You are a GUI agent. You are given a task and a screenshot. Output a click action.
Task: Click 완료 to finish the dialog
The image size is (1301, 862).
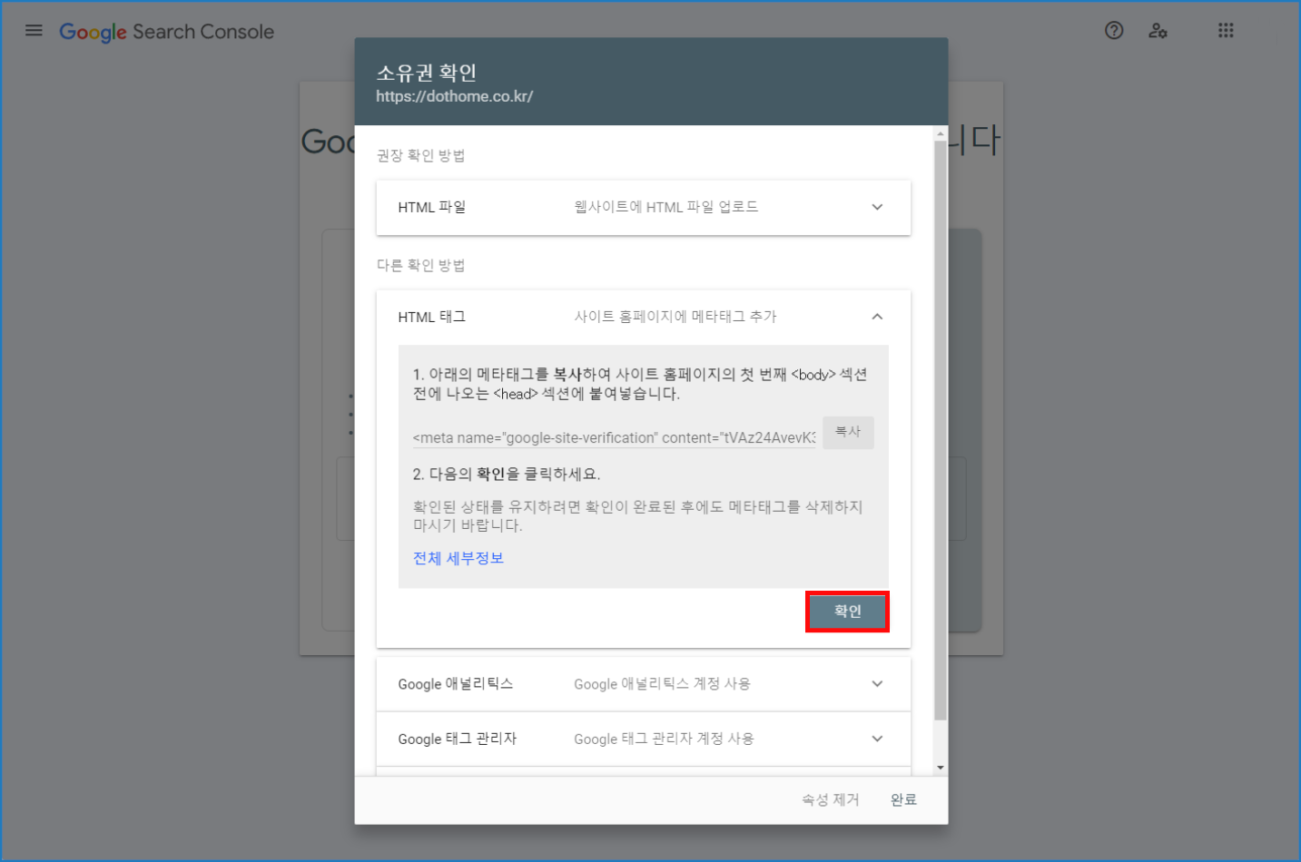[903, 799]
